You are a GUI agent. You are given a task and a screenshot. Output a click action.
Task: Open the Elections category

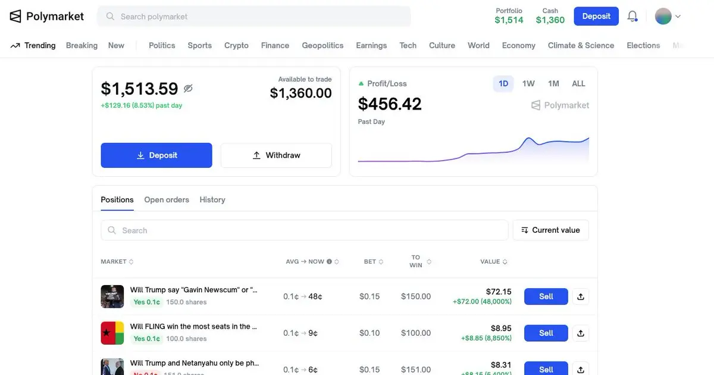pyautogui.click(x=643, y=45)
